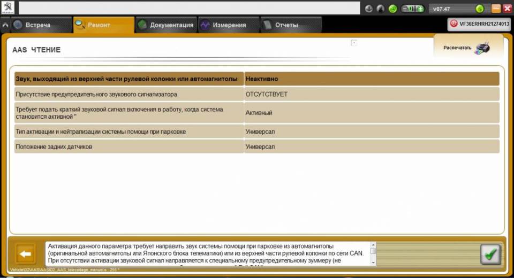Click the green update icon beside v07.47
The image size is (514, 278).
[479, 9]
